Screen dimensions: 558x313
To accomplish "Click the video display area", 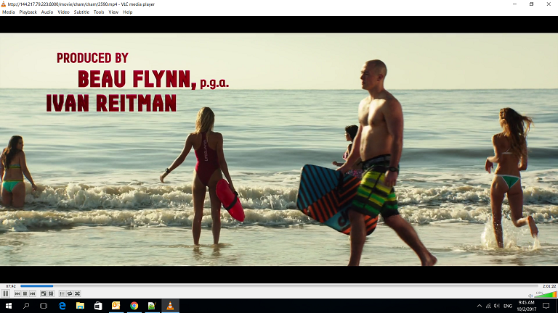I will pos(279,149).
